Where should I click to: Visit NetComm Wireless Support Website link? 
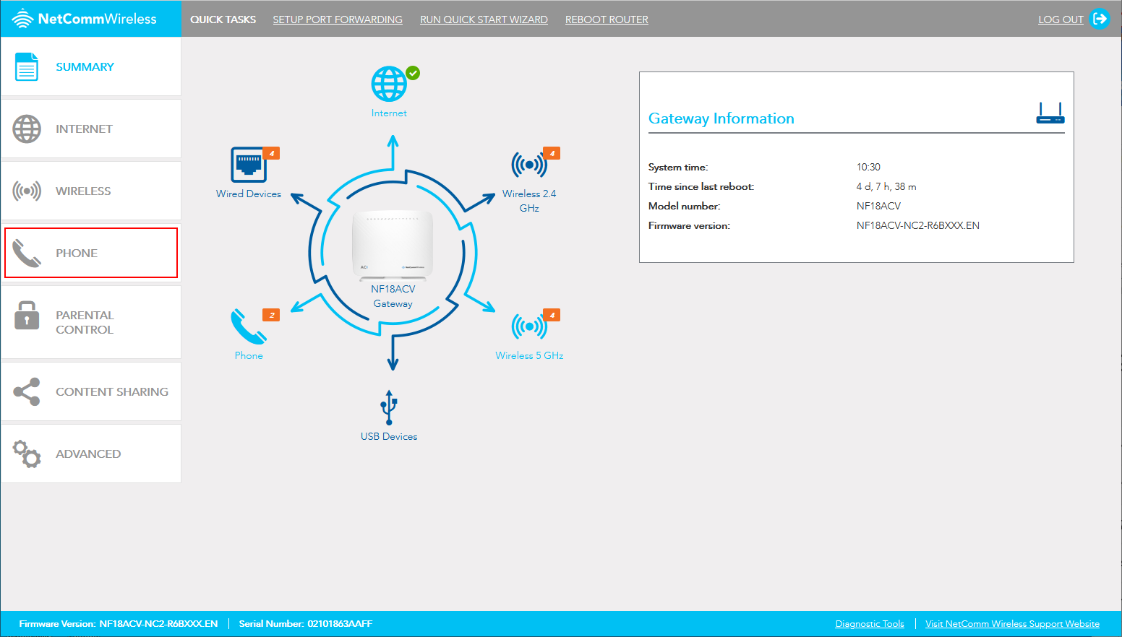pos(1012,624)
